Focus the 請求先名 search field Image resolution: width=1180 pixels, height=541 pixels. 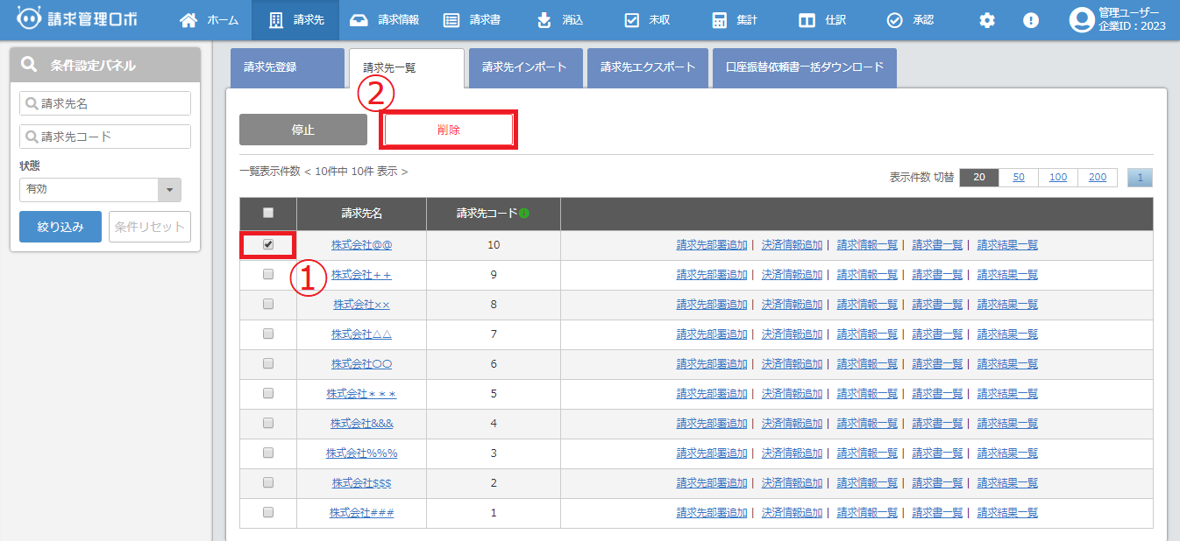click(105, 103)
